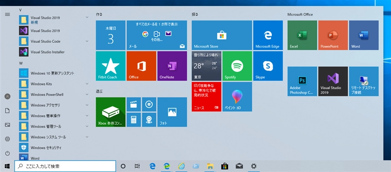Jump to the V letter header
Viewport: 391px width, 172px height.
point(20,10)
